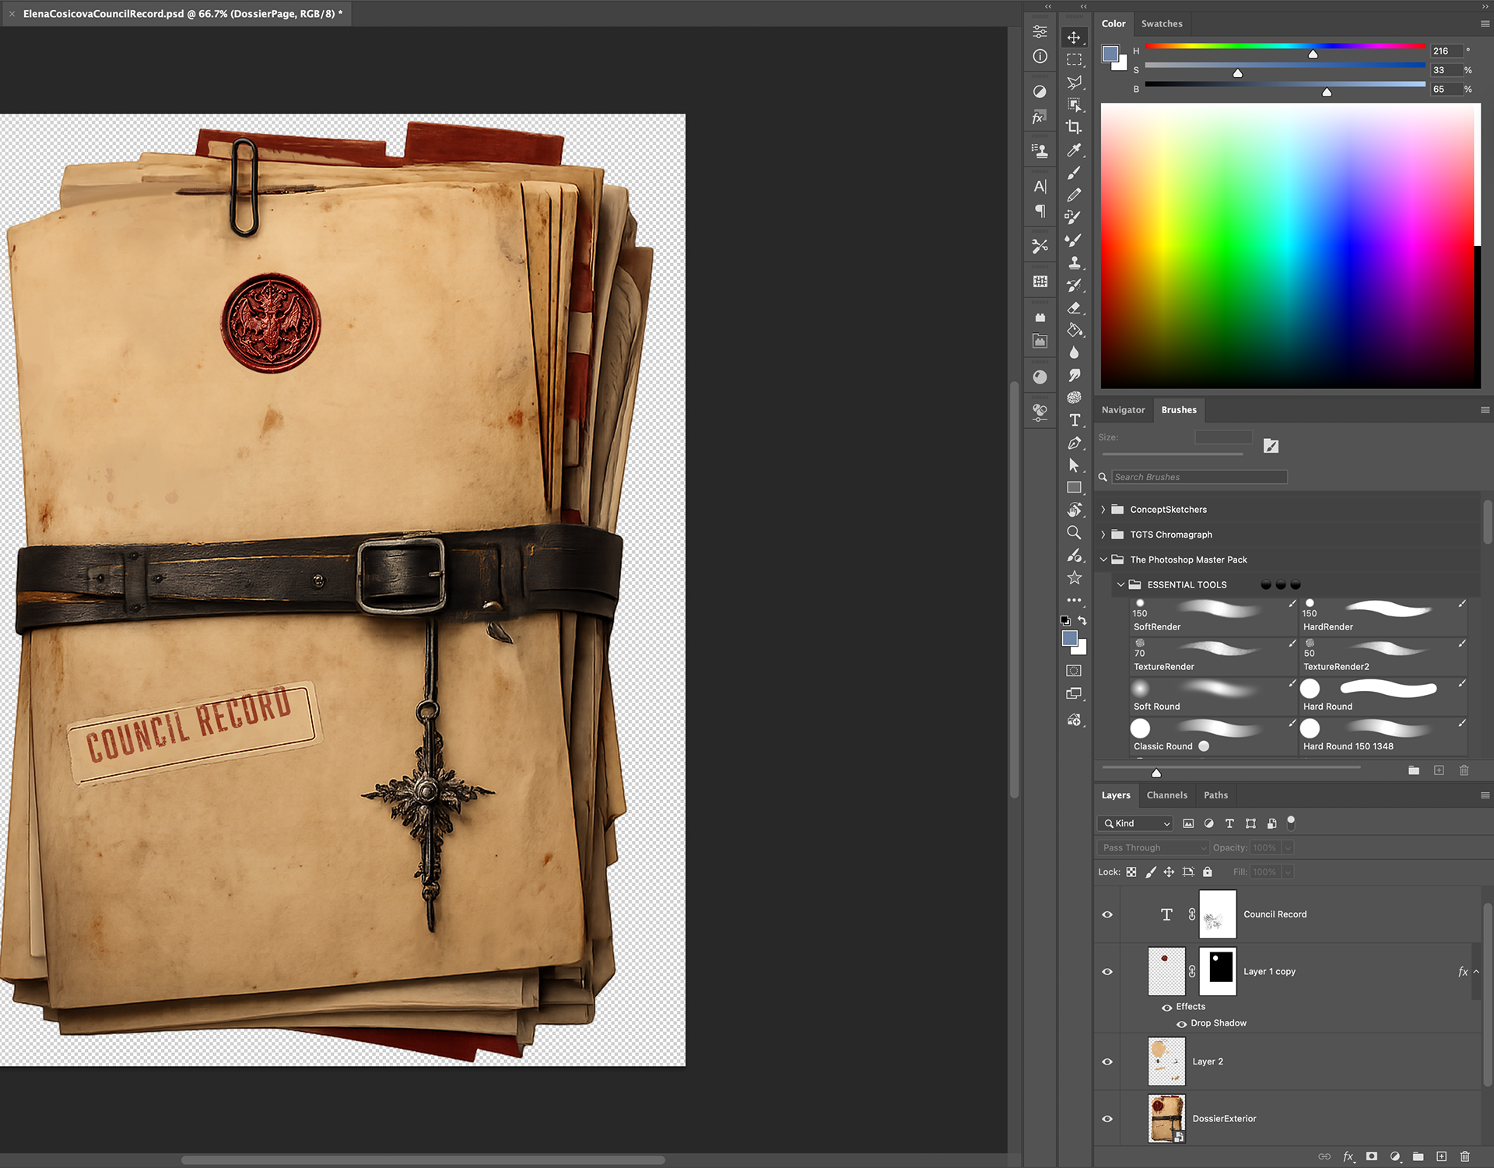Switch to the Swatches tab

pyautogui.click(x=1161, y=24)
